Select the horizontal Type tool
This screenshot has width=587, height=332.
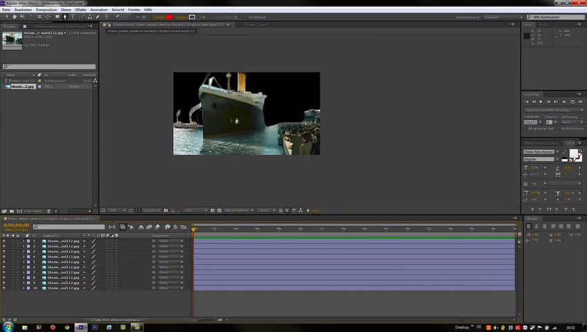click(x=73, y=17)
